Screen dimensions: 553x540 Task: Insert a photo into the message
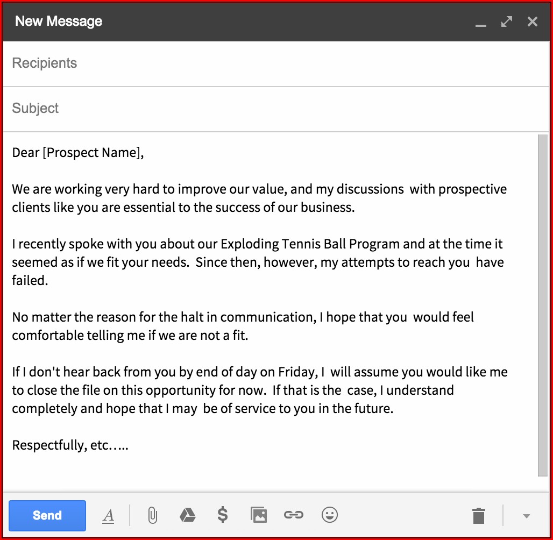pyautogui.click(x=258, y=515)
